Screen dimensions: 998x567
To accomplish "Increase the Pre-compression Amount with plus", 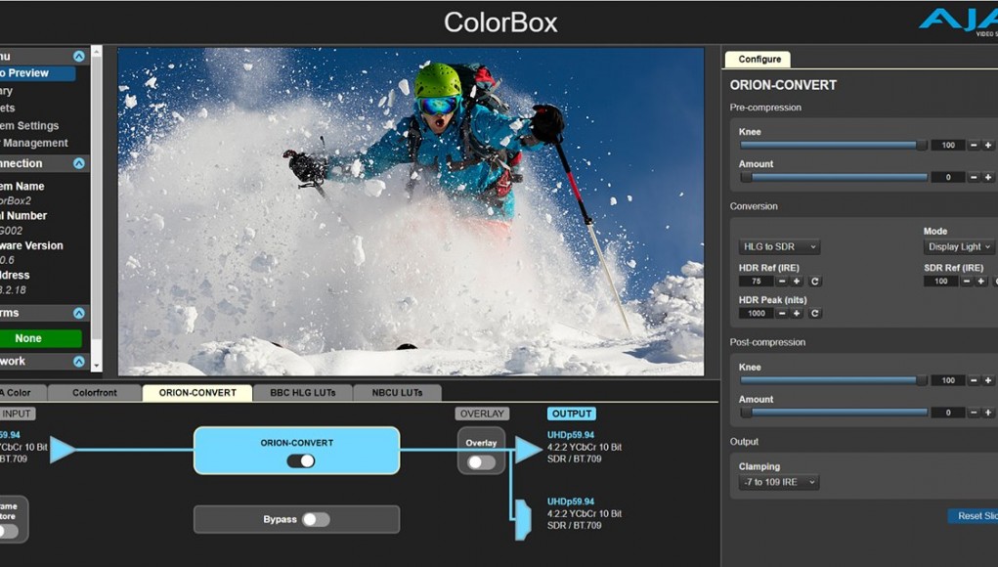I will coord(988,177).
